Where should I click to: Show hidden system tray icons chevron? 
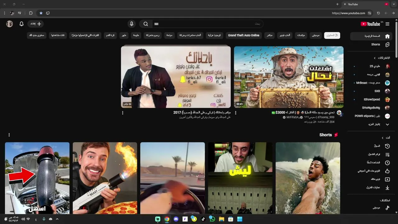tap(57, 219)
